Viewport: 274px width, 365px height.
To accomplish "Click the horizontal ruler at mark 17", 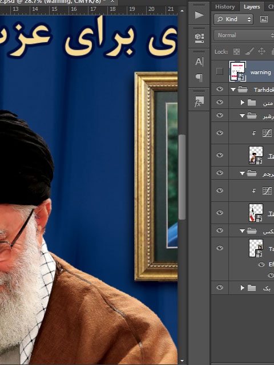I will coord(93,9).
